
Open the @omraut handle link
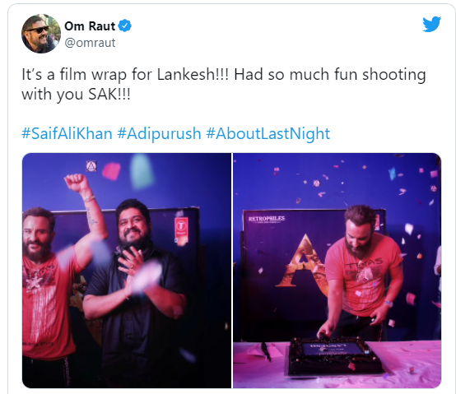pos(90,43)
